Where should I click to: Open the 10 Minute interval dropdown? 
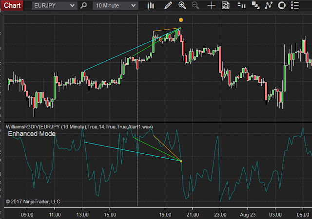(116, 5)
